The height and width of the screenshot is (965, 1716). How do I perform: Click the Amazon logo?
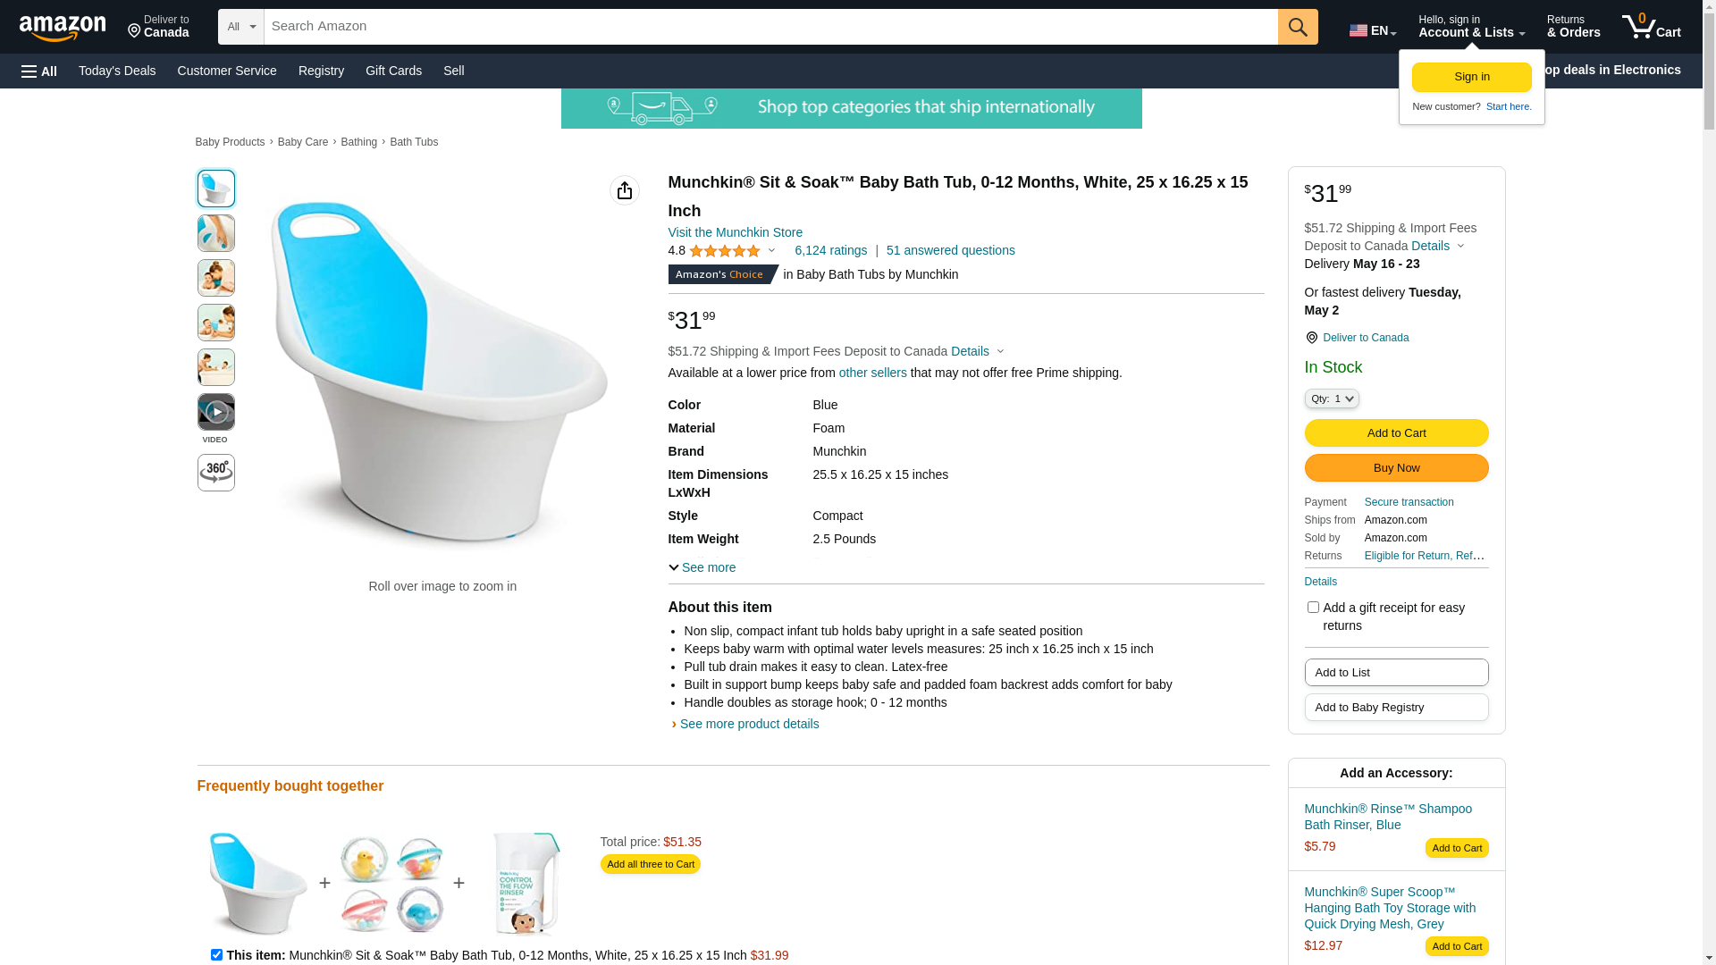click(63, 28)
